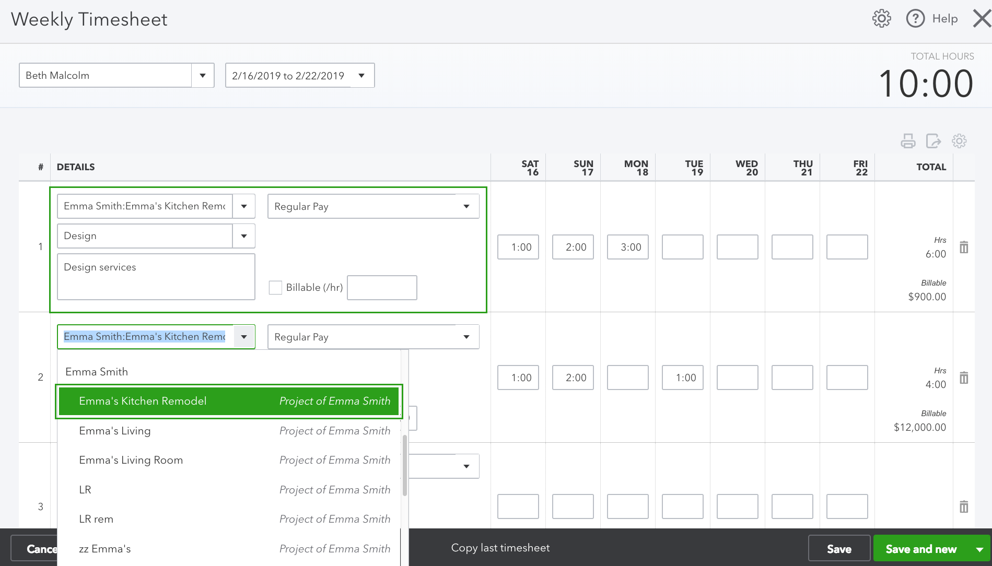Image resolution: width=992 pixels, height=566 pixels.
Task: Delete row 3 with the trash icon
Action: point(964,506)
